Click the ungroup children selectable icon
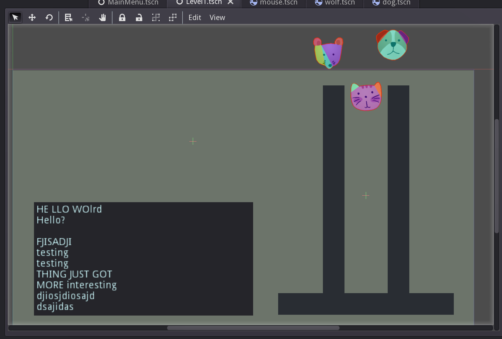The width and height of the screenshot is (502, 339). [173, 18]
